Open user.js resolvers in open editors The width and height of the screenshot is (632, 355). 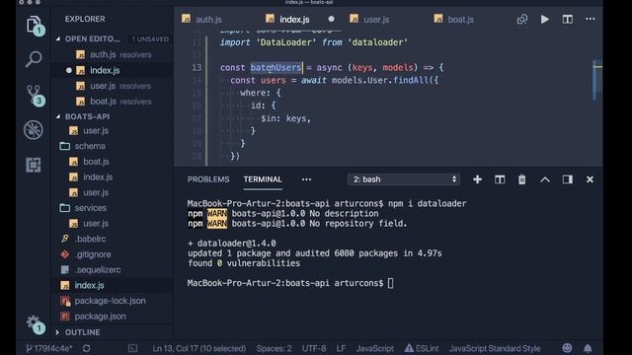114,86
